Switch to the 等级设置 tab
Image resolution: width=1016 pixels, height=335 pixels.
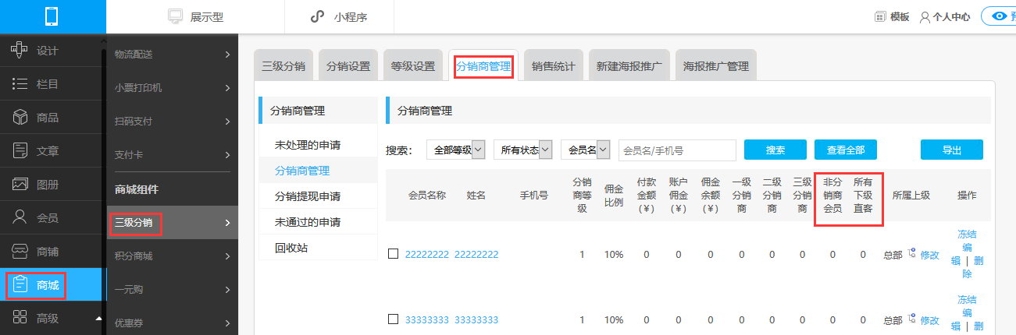(413, 66)
